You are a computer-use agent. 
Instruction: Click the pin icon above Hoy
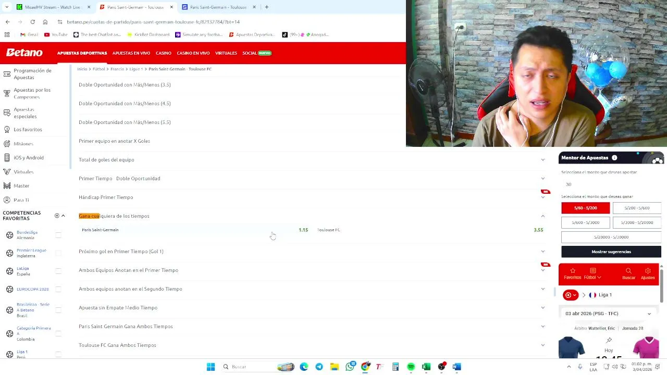click(x=609, y=340)
